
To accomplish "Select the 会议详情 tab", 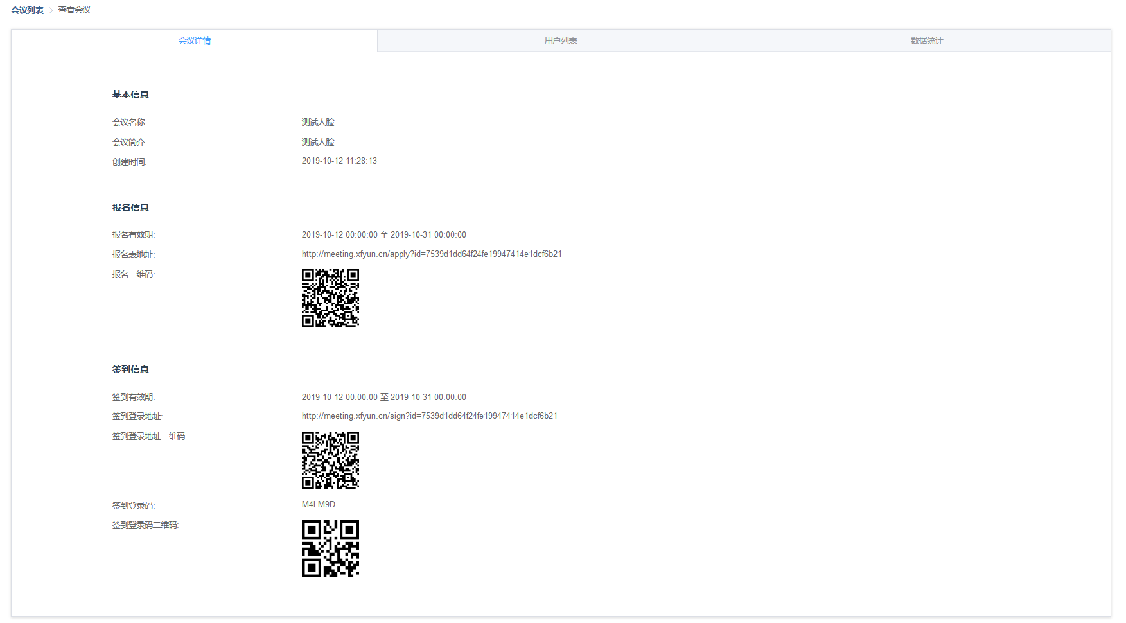I will (x=195, y=40).
